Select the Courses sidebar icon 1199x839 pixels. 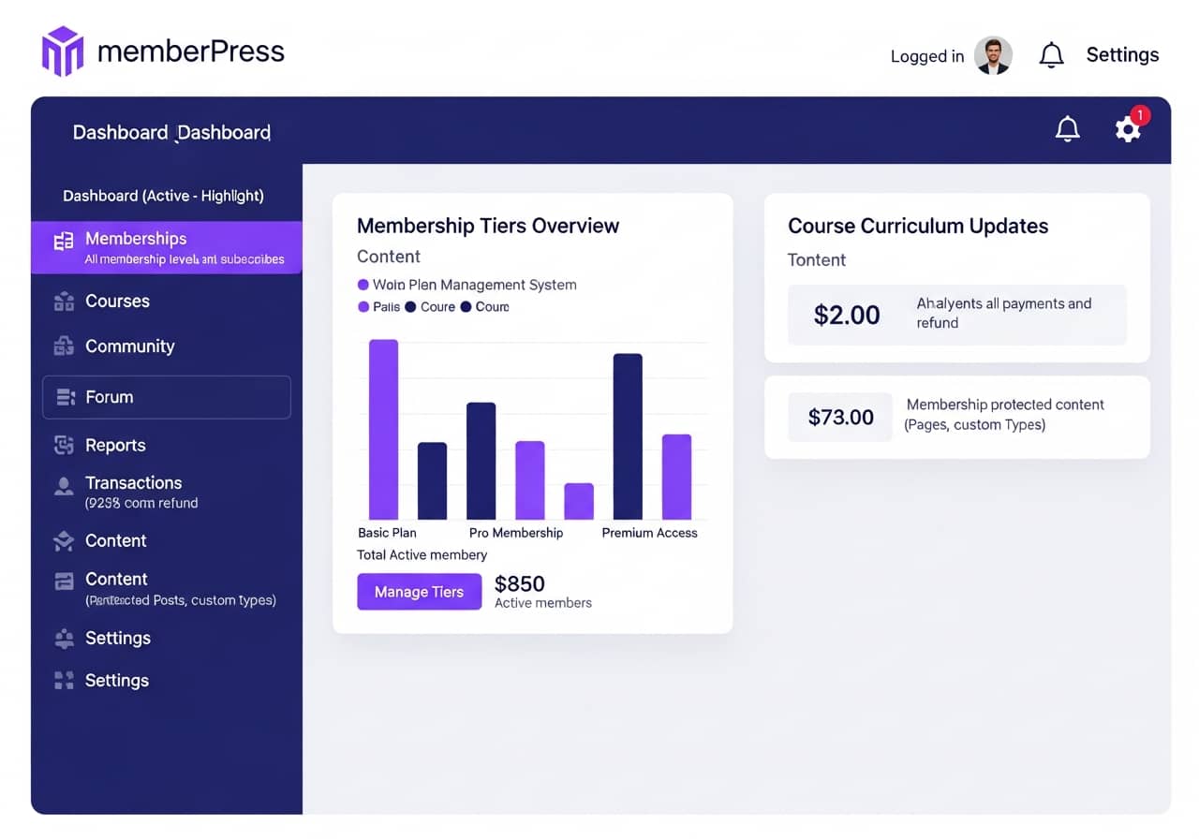[63, 301]
